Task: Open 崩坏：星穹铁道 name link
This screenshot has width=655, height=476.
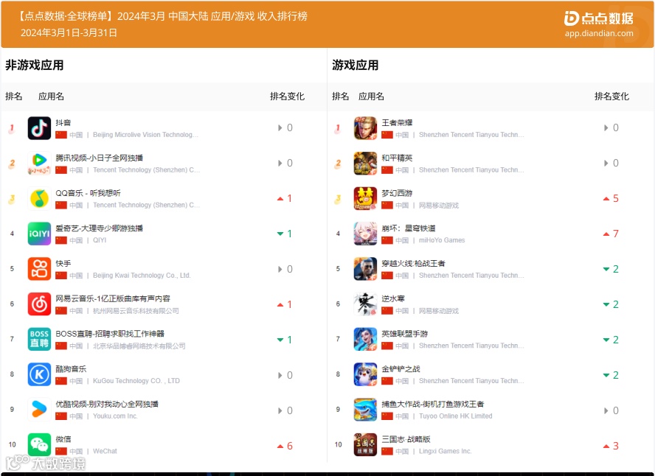Action: click(408, 228)
